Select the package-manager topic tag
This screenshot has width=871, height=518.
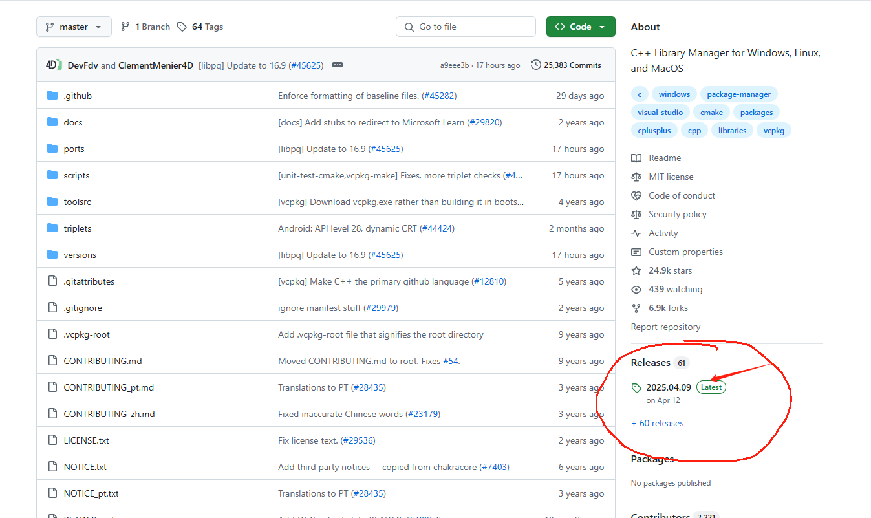coord(738,94)
